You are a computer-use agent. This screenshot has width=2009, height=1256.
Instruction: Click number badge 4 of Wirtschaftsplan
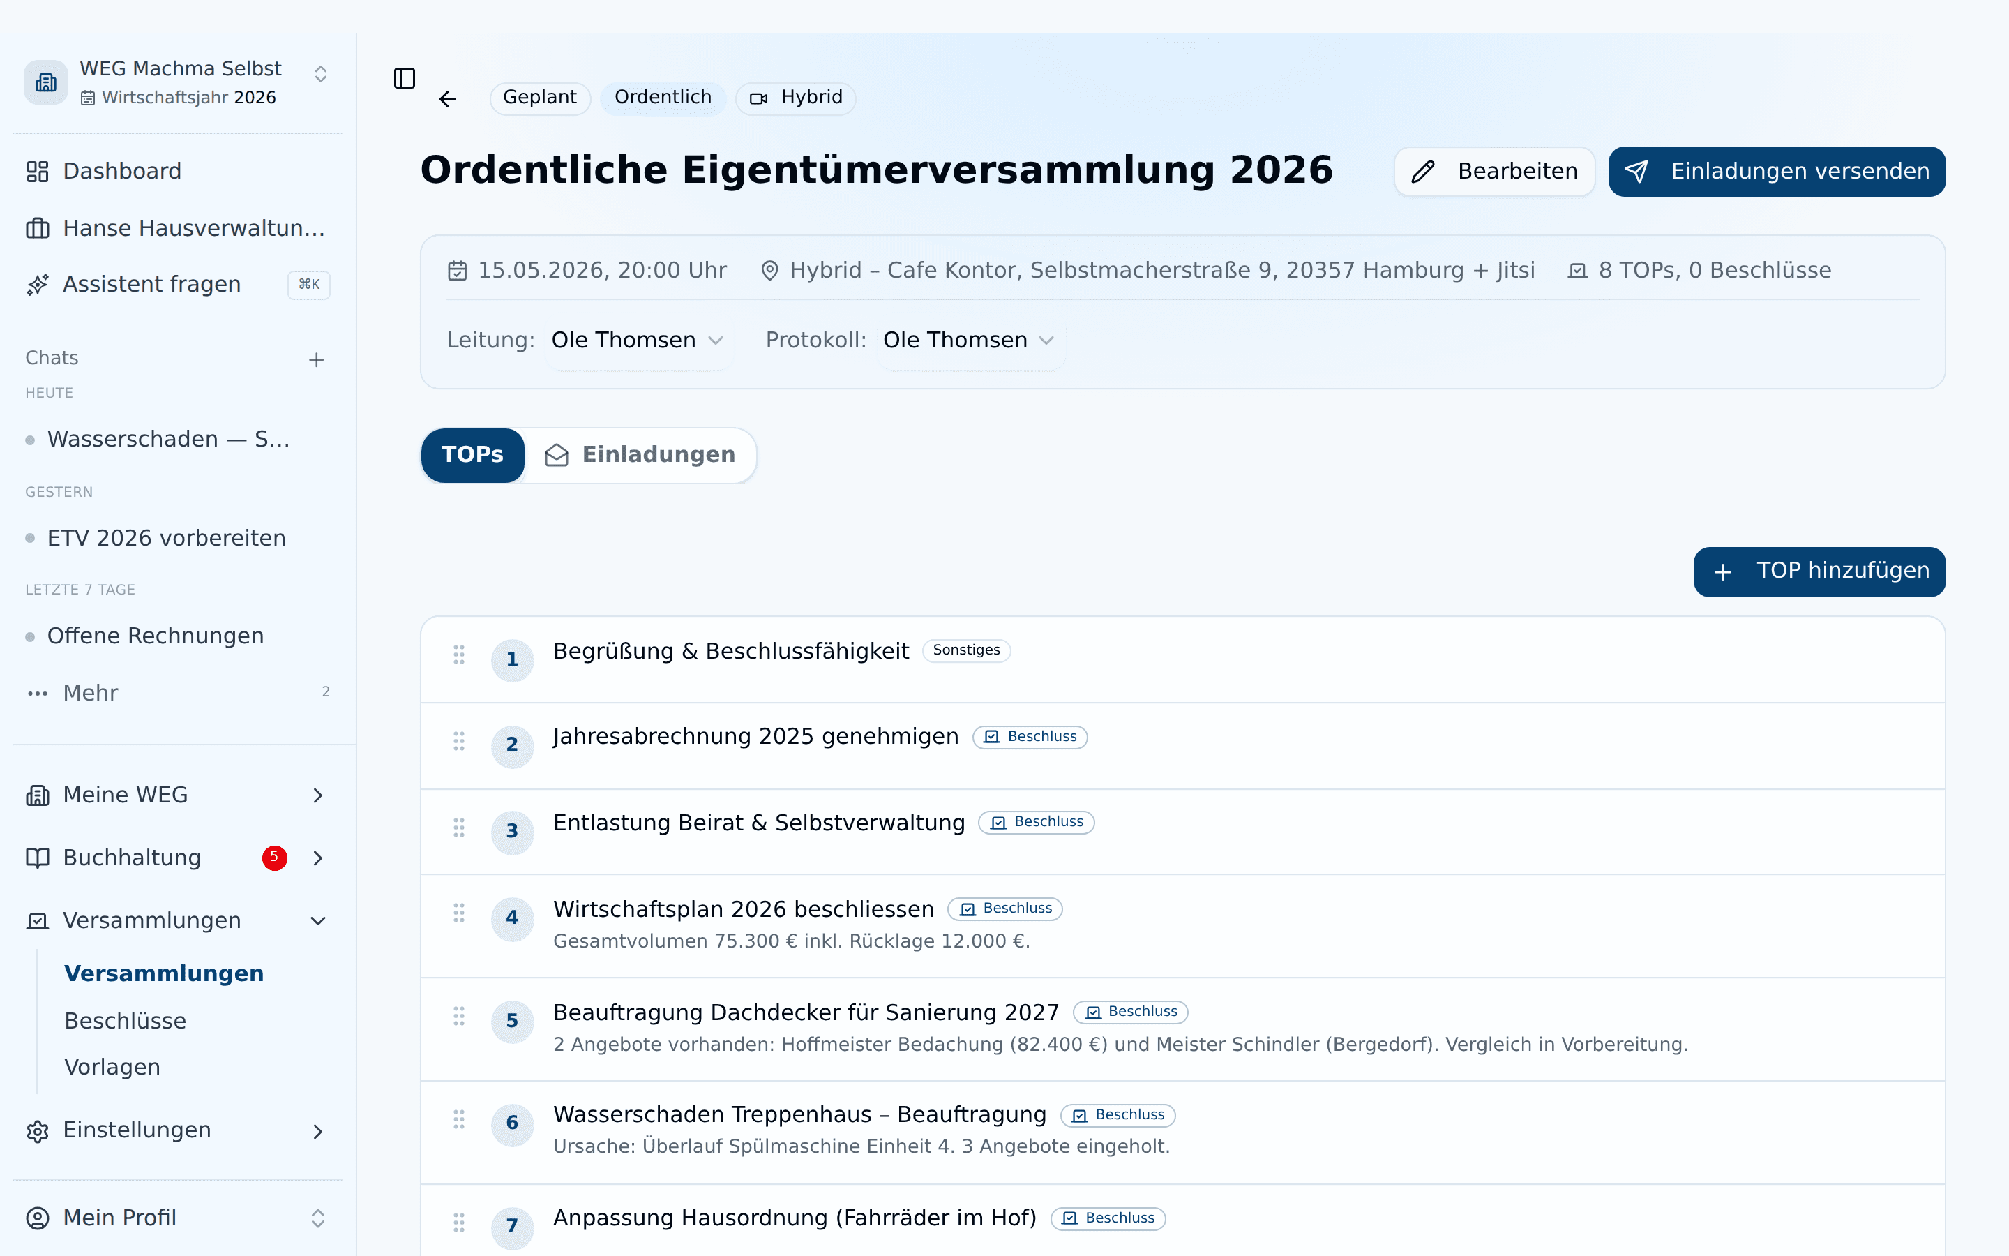[x=512, y=918]
